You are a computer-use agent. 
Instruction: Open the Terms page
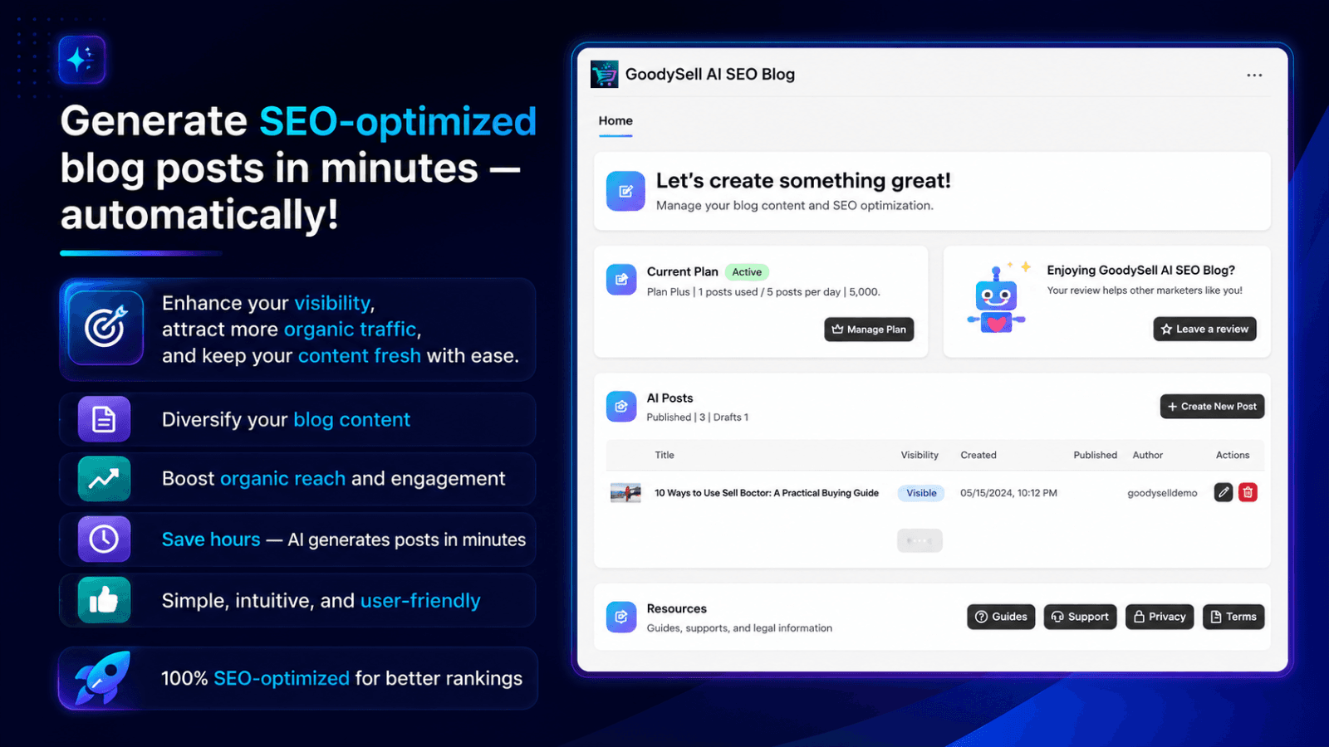[1233, 617]
